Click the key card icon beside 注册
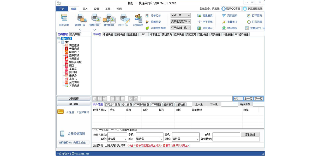The image size is (313, 156). pyautogui.click(x=61, y=112)
